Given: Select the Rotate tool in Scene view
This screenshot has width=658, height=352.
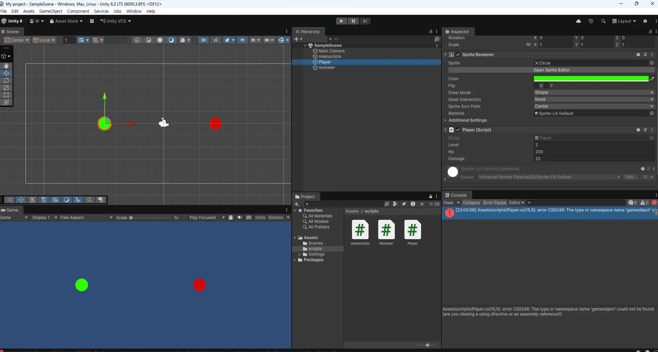Looking at the screenshot, I should [x=6, y=80].
